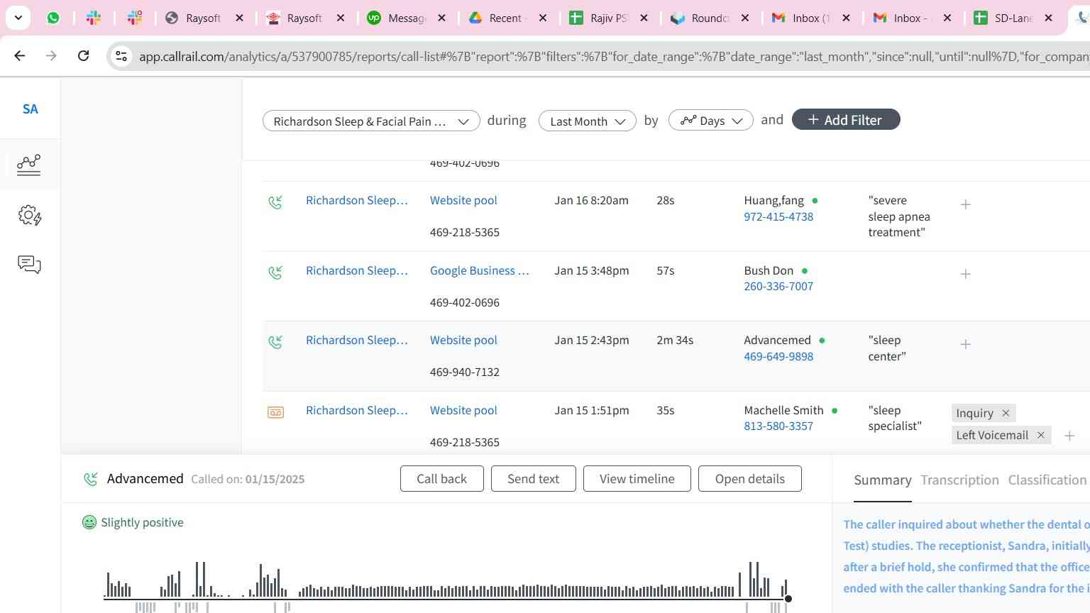Screen dimensions: 1090x613
Task: Open Website pool link in Machelle Smith row
Action: click(x=463, y=410)
